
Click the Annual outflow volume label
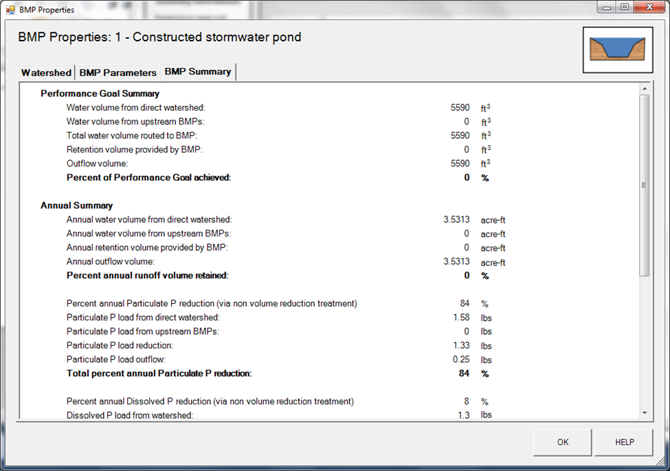tap(110, 262)
